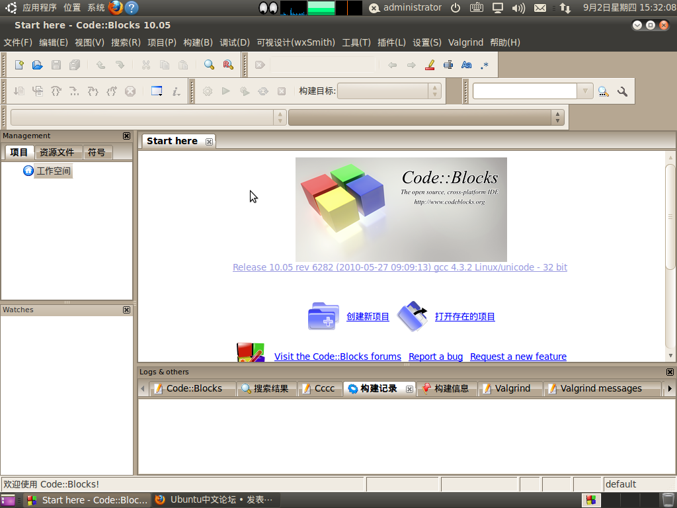Open the build target dropdown
Image resolution: width=677 pixels, height=508 pixels.
(389, 91)
